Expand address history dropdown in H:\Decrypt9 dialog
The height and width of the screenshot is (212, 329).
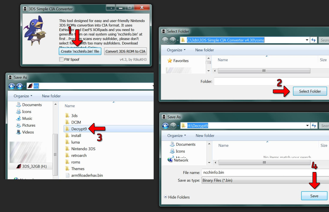pos(307,126)
